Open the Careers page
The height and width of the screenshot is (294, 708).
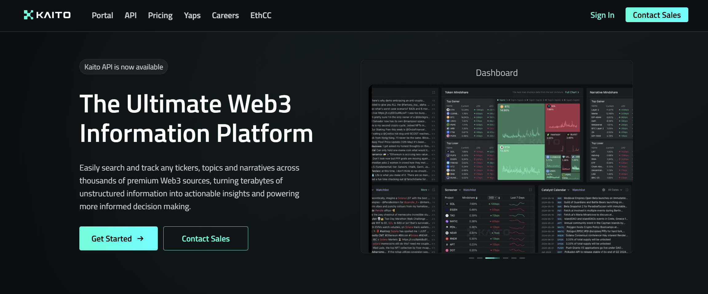coord(225,15)
